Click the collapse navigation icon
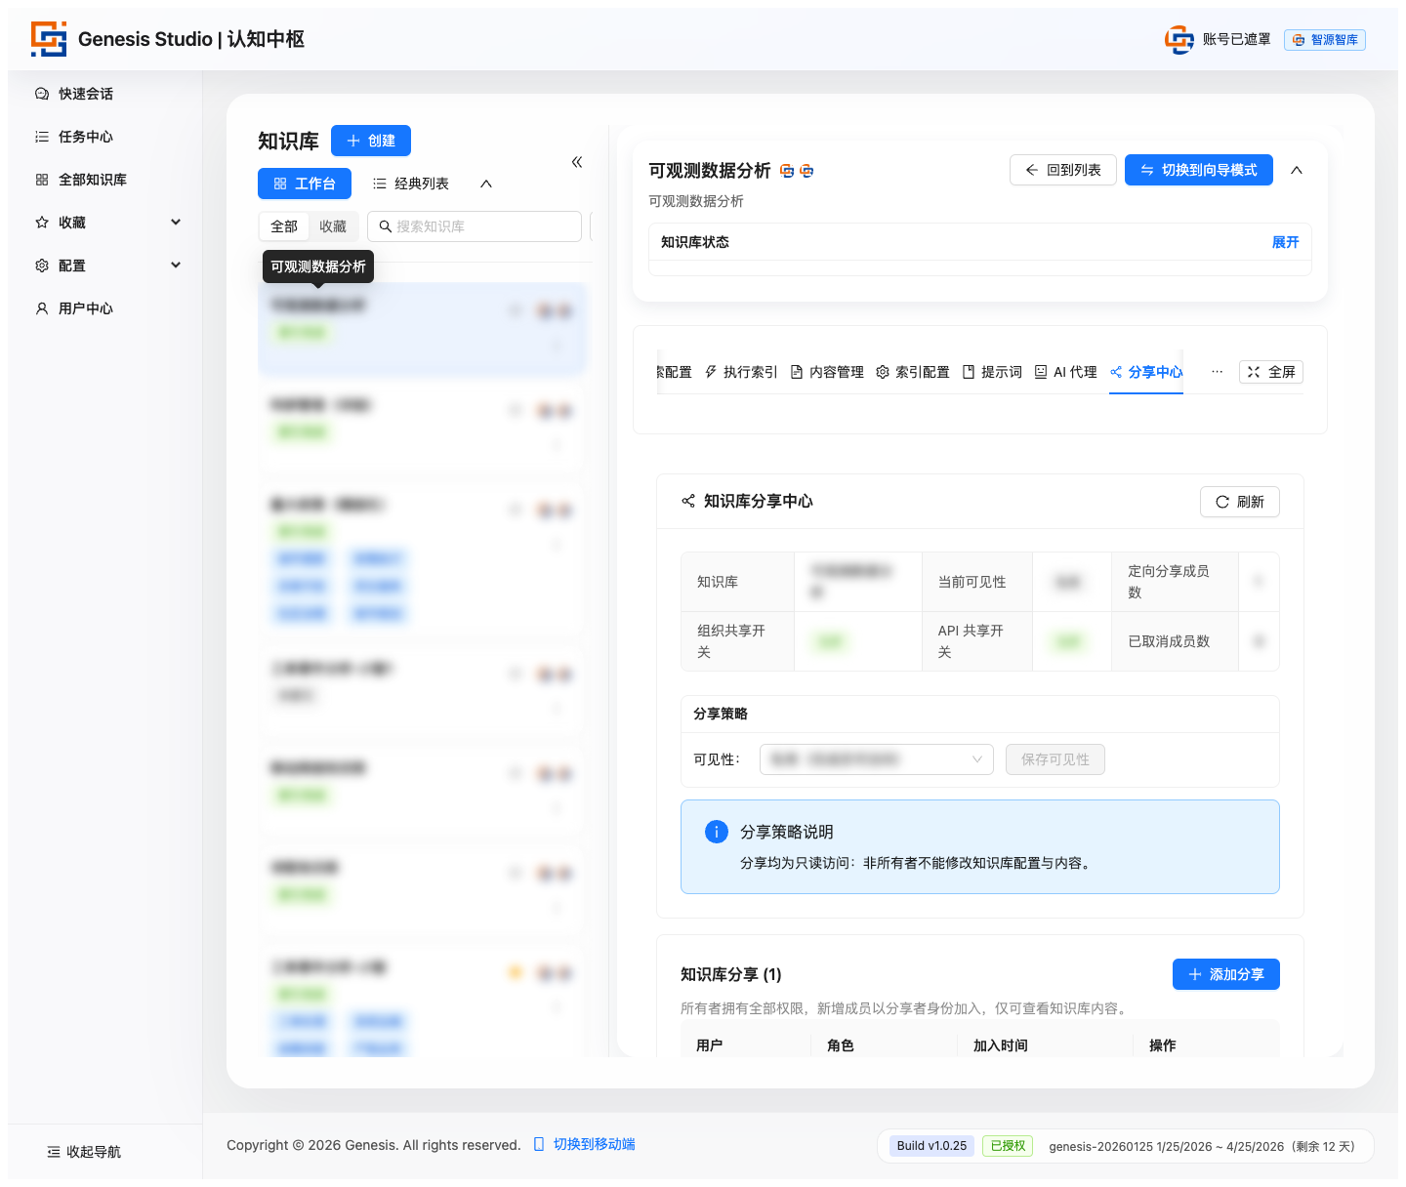 54,1152
